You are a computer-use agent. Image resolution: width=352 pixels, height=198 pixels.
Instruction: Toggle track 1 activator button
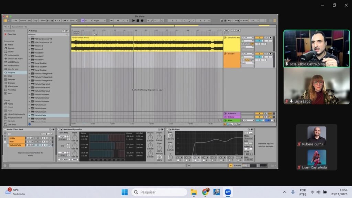[x=259, y=38]
